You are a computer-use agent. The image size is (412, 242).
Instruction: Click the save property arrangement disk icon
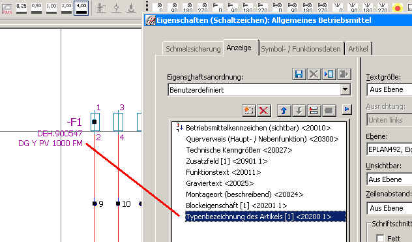[299, 74]
